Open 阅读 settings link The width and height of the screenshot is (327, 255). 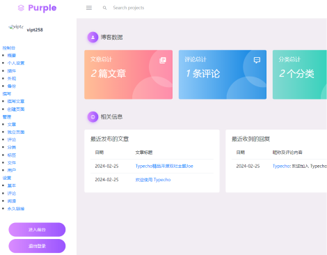click(x=12, y=201)
